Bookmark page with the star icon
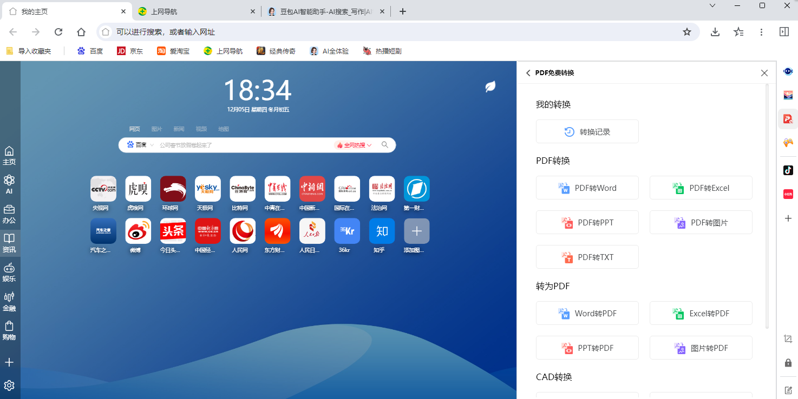The image size is (798, 399). (x=687, y=32)
